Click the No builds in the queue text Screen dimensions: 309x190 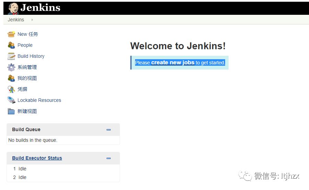pos(33,140)
